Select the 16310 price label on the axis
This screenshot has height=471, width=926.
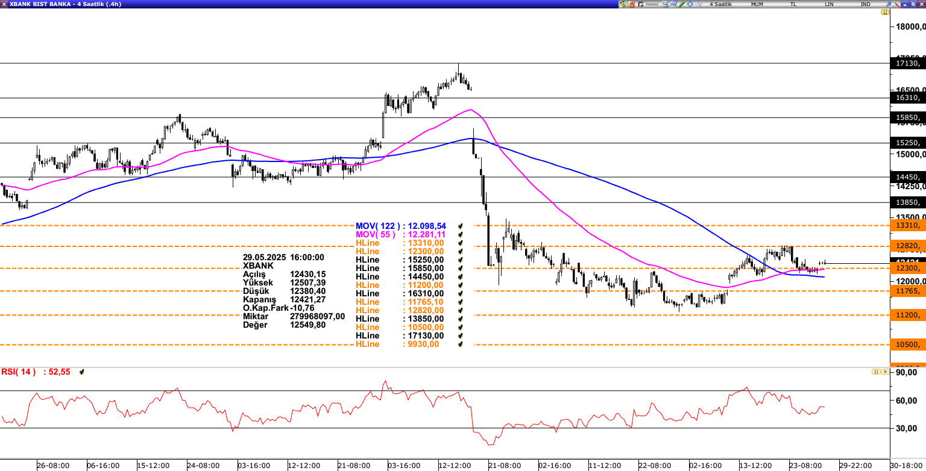907,98
